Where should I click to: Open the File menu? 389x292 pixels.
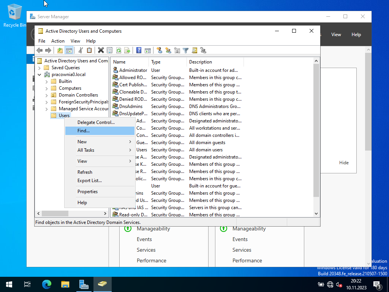click(x=42, y=41)
